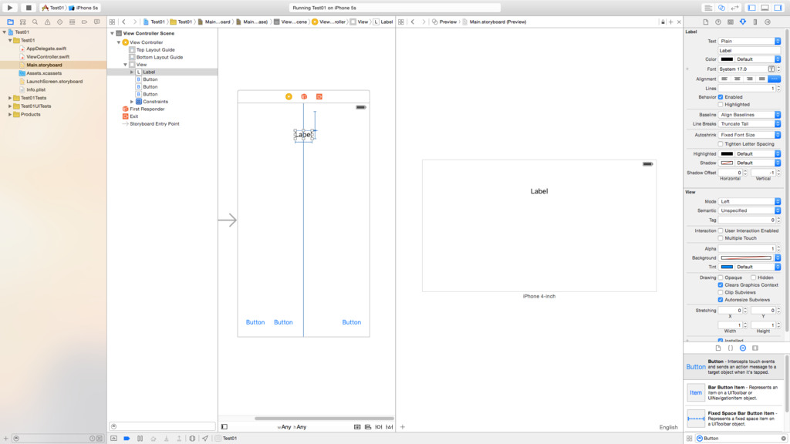The width and height of the screenshot is (790, 444).
Task: Enable the Highlighted behavior checkbox
Action: 721,105
